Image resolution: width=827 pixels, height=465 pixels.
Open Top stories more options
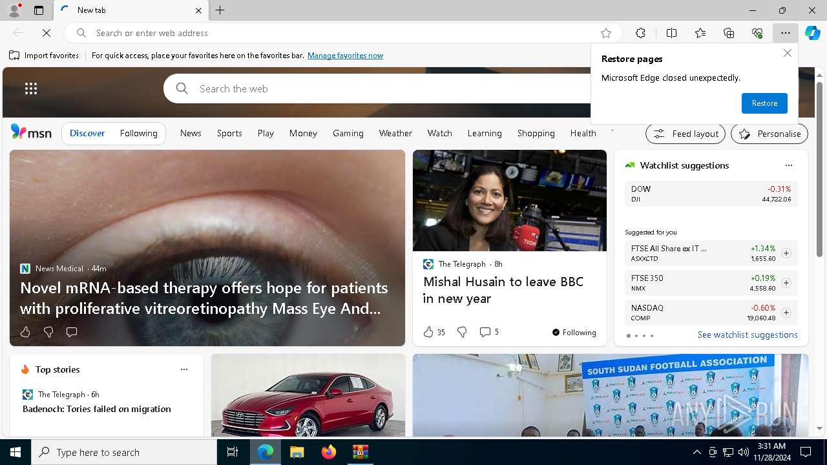click(x=184, y=369)
